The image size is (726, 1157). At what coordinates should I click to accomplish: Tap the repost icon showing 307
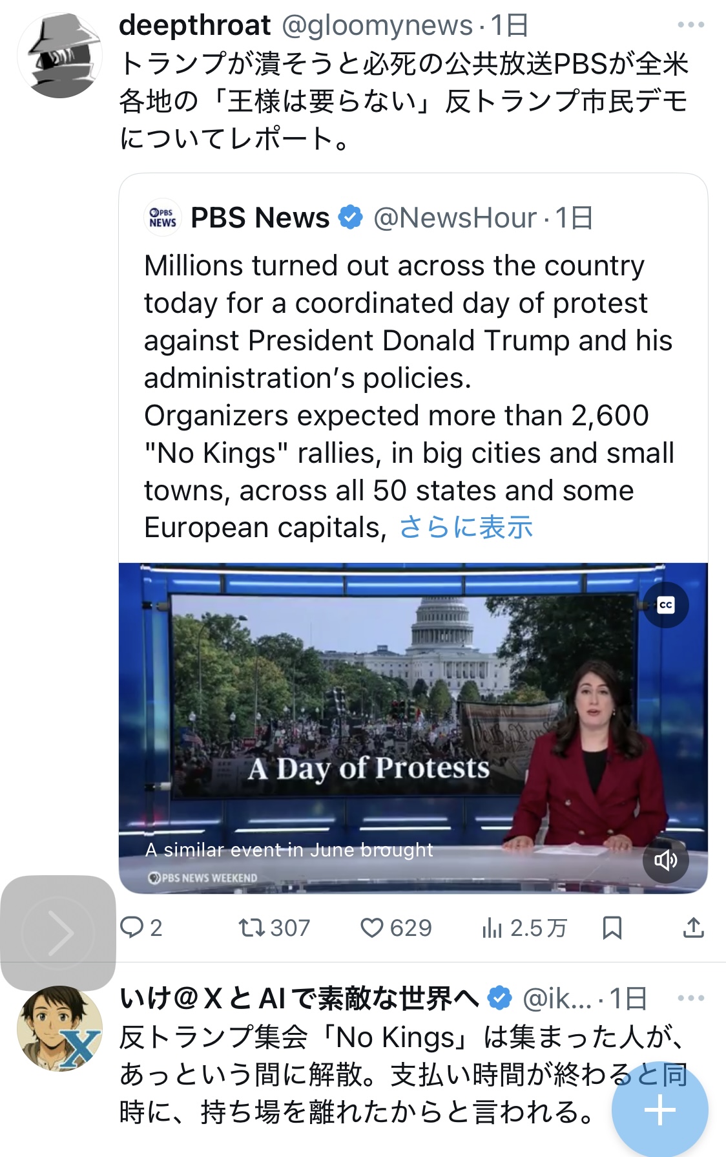pyautogui.click(x=251, y=928)
